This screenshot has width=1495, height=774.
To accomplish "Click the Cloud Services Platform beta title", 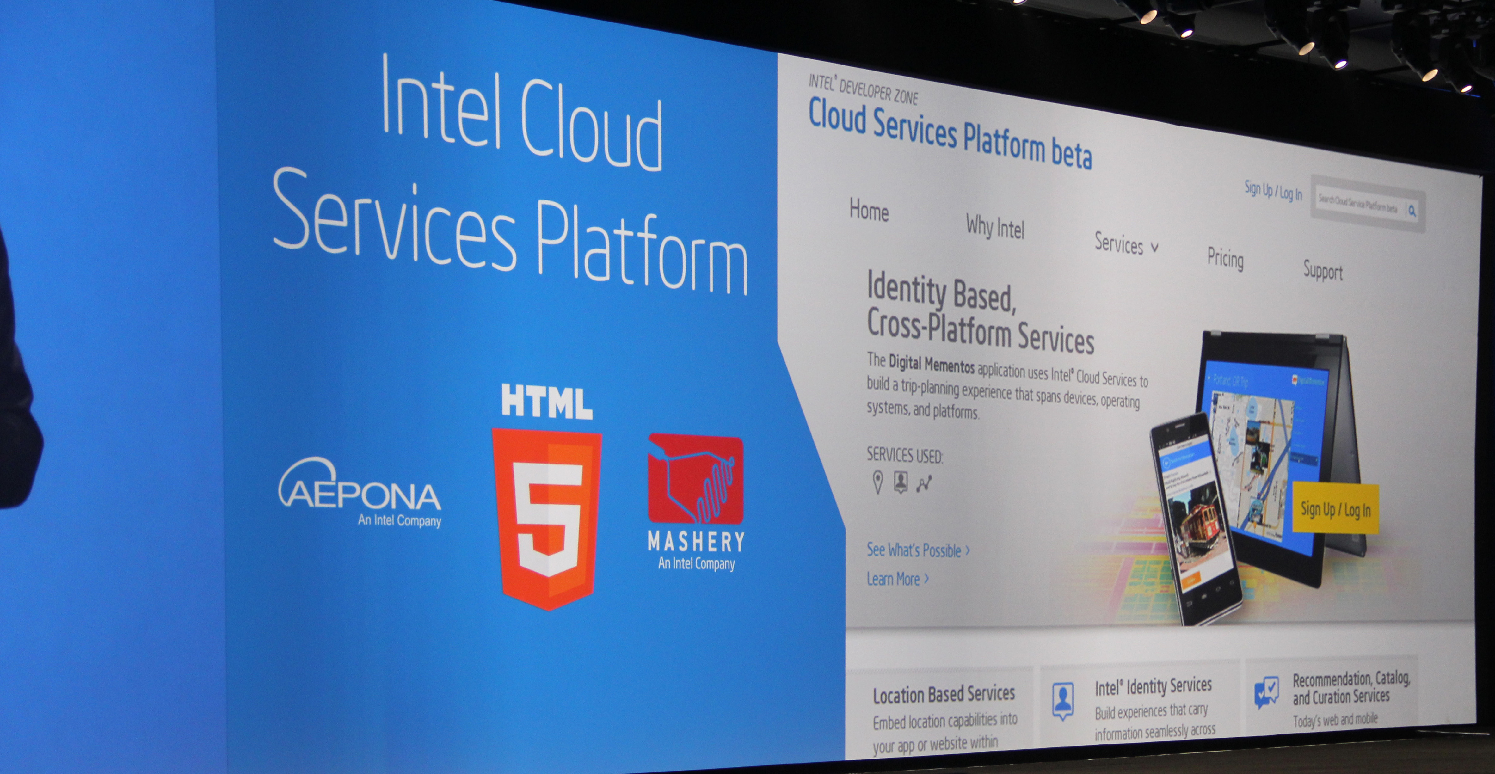I will click(x=950, y=133).
